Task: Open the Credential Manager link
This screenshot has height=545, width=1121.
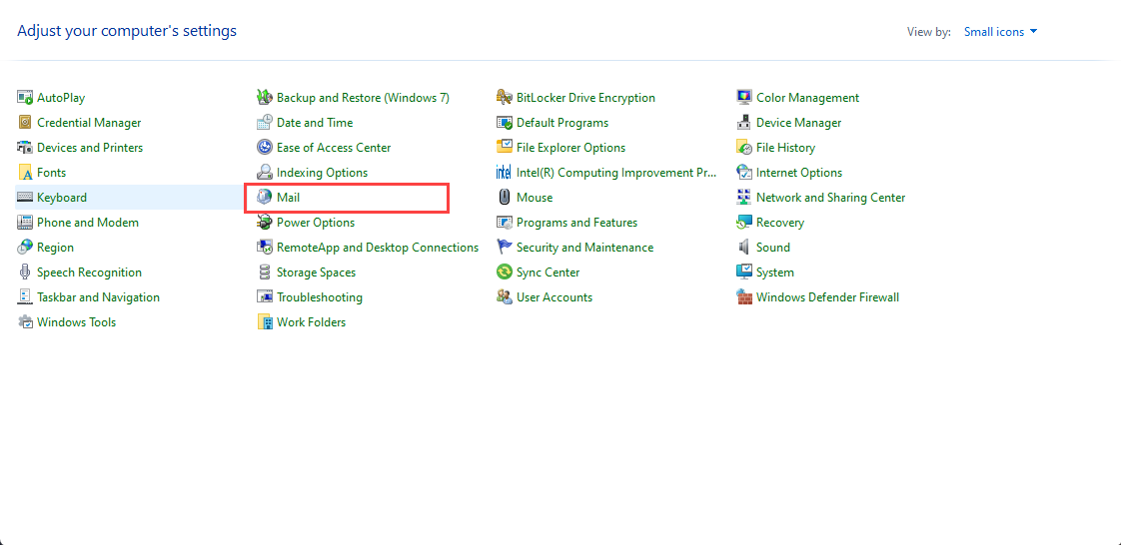Action: (89, 123)
